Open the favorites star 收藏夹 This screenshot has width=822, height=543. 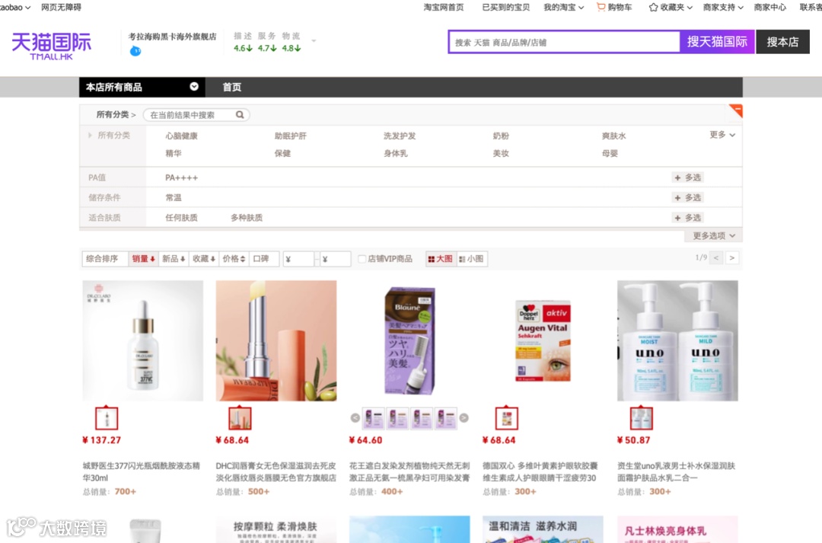pyautogui.click(x=671, y=8)
